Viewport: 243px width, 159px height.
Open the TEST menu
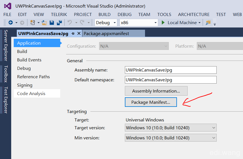coord(221,15)
